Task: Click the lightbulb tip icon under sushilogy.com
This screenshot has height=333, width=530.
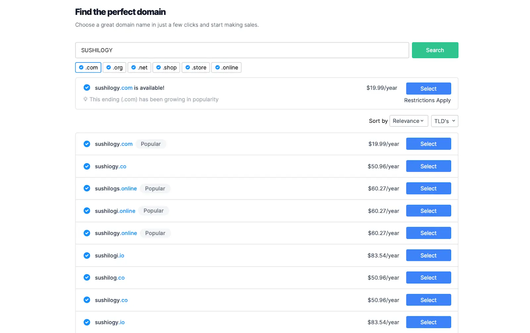Action: pos(85,99)
